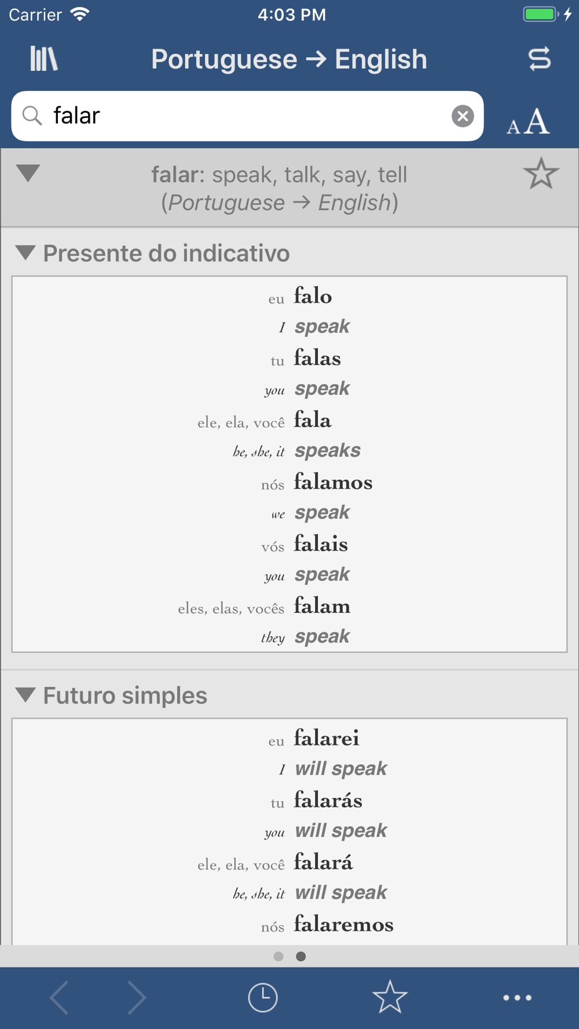Tap the Portuguese → English title
Image resolution: width=579 pixels, height=1029 pixels.
point(289,59)
